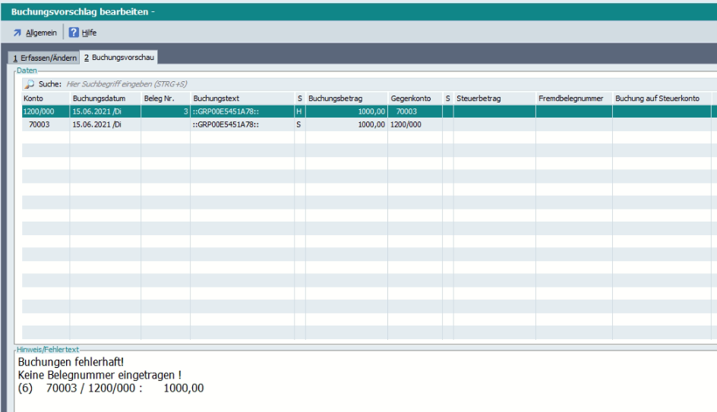The width and height of the screenshot is (717, 412).
Task: Open the Hilfe toolbar item
Action: (x=88, y=33)
